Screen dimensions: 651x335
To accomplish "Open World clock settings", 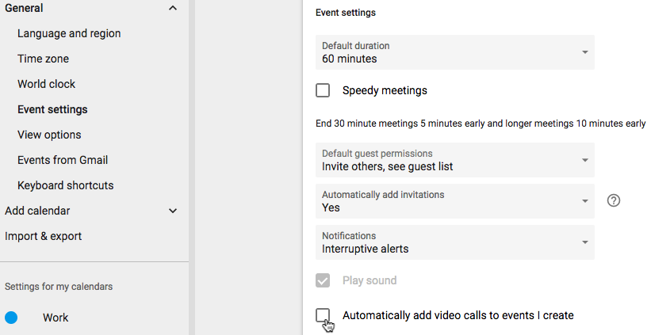I will click(x=47, y=84).
